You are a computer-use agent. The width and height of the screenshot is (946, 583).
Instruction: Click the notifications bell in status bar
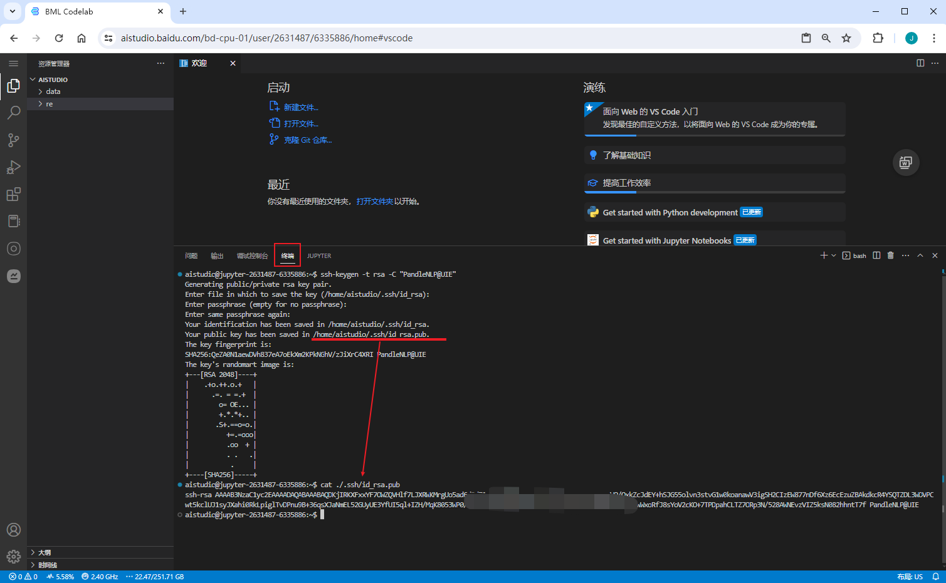point(935,577)
